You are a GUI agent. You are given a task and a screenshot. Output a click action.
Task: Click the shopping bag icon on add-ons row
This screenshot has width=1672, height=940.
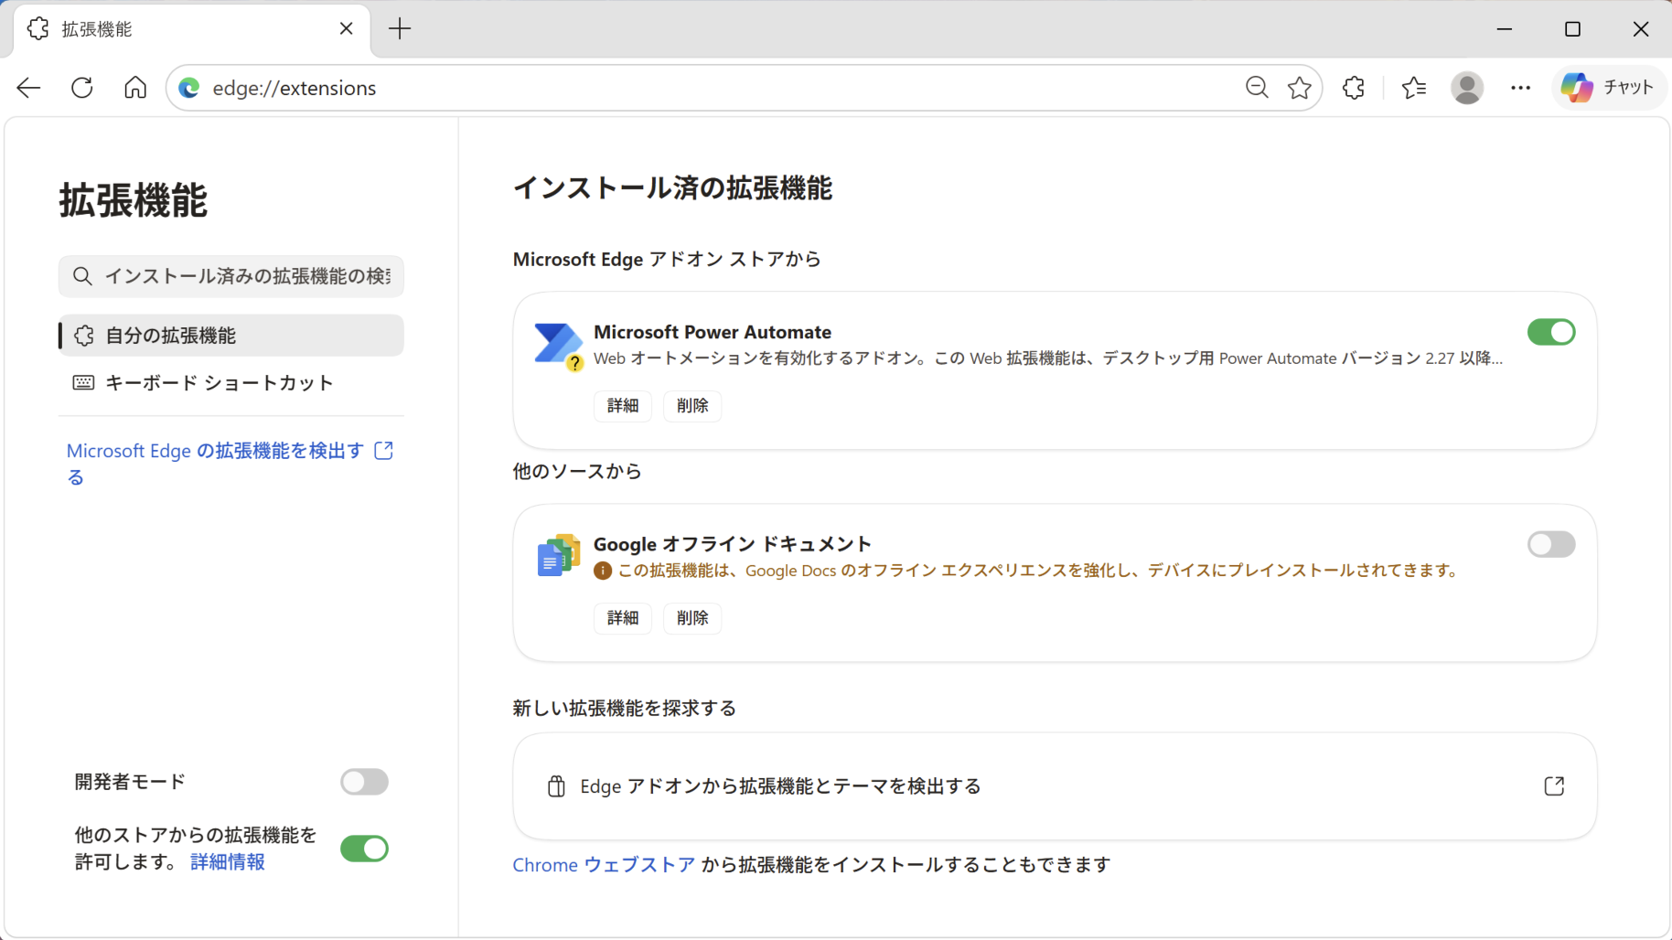556,786
